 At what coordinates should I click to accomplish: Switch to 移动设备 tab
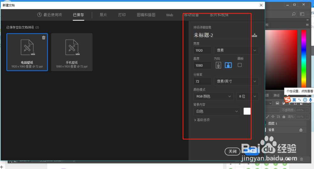coord(192,15)
